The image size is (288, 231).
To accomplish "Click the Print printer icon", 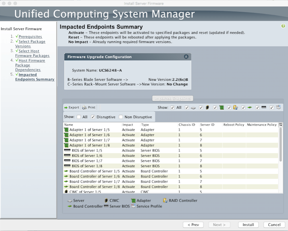I will 85,107.
